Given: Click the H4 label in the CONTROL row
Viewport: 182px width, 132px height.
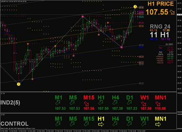Looking at the screenshot, I should tap(116, 119).
